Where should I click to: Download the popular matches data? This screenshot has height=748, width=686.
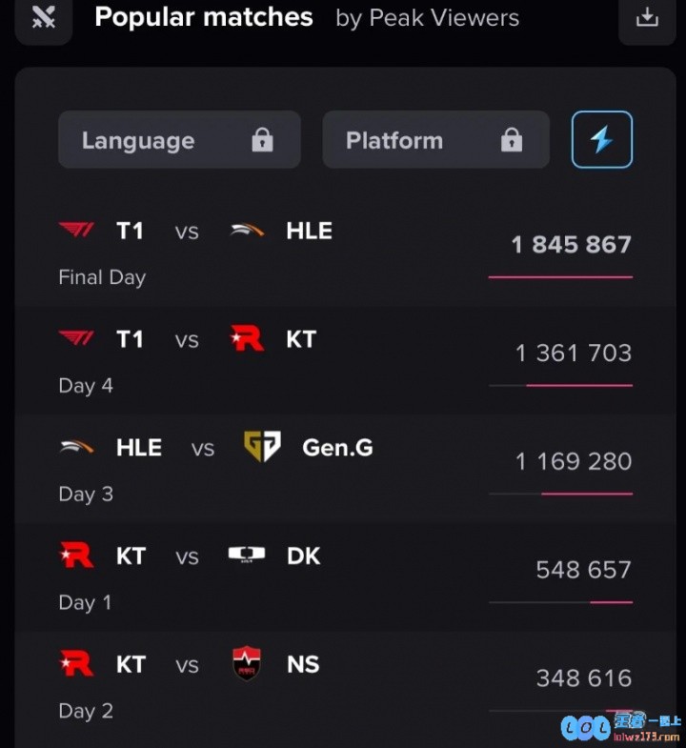tap(647, 18)
